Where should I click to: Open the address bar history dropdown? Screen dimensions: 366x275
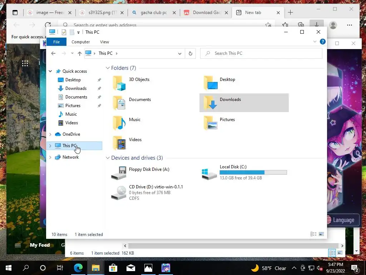click(180, 54)
